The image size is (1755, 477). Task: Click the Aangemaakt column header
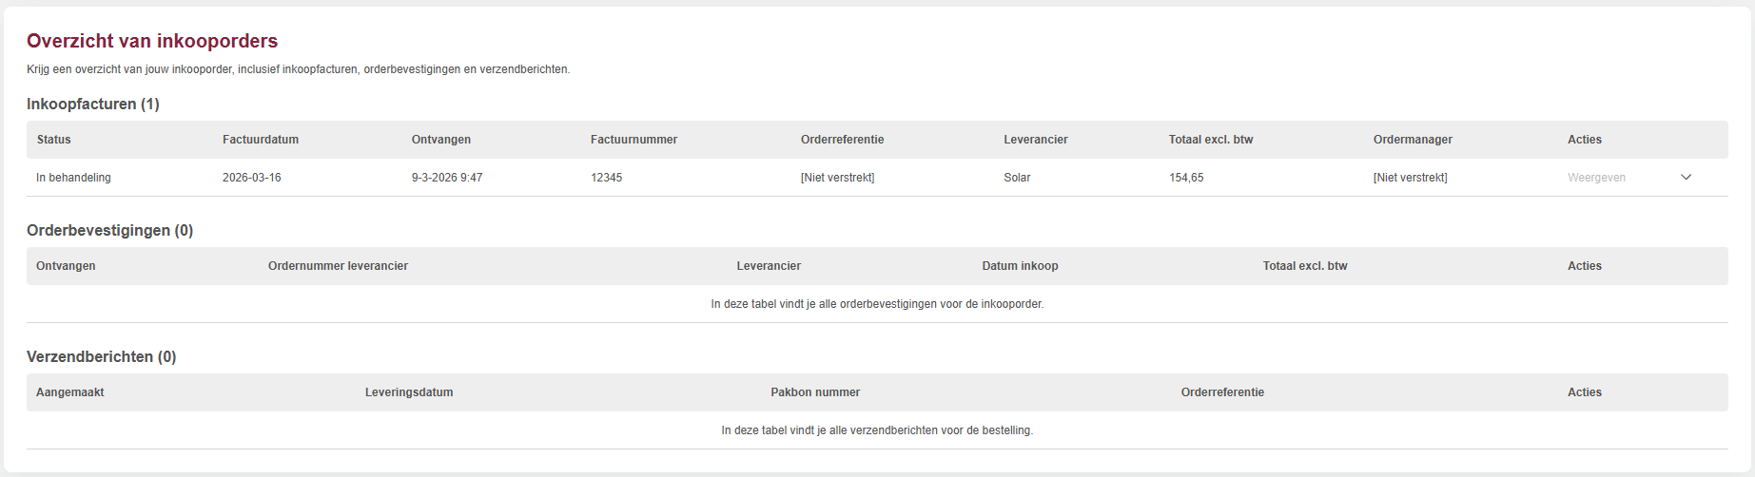click(x=70, y=392)
